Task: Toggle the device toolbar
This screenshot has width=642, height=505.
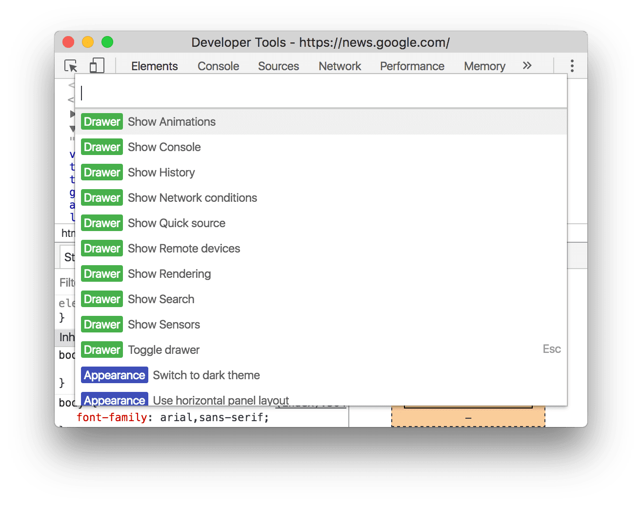Action: 96,65
